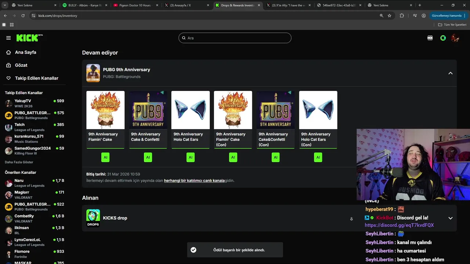Open the user profile avatar
470x264 pixels.
tap(455, 38)
